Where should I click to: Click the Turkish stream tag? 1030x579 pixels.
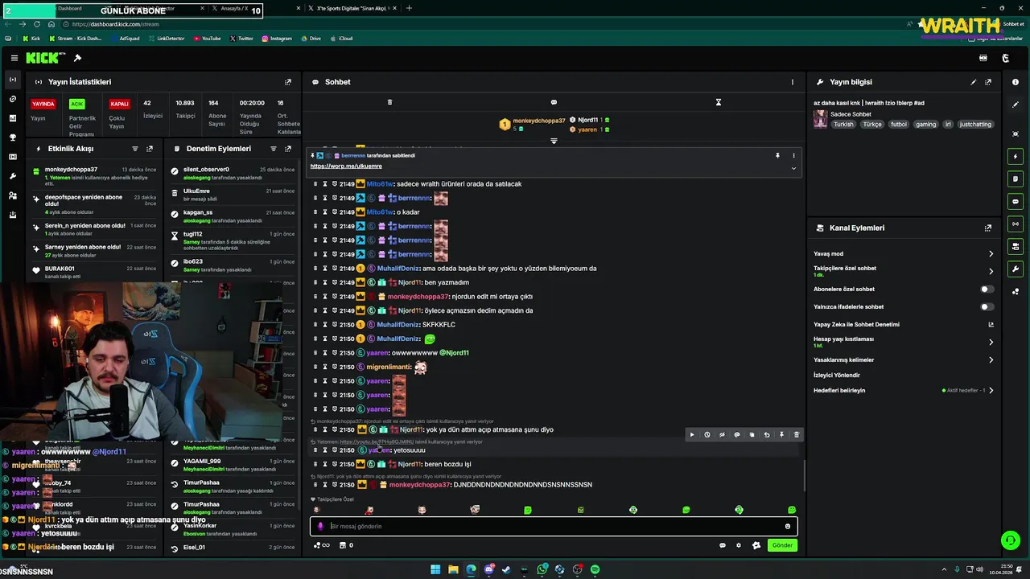pos(843,125)
